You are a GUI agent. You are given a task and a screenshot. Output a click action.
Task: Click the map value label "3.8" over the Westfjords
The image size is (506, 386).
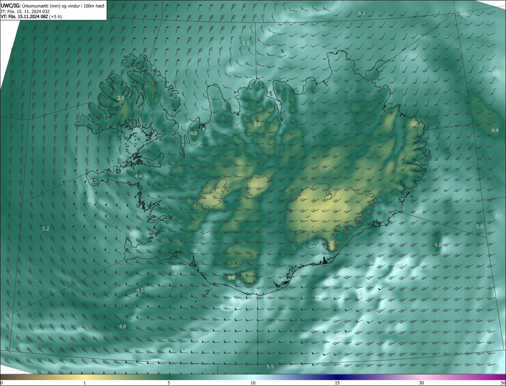pyautogui.click(x=121, y=98)
